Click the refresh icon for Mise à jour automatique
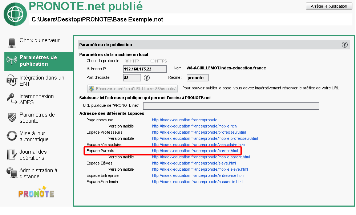The height and width of the screenshot is (215, 356). click(12, 136)
